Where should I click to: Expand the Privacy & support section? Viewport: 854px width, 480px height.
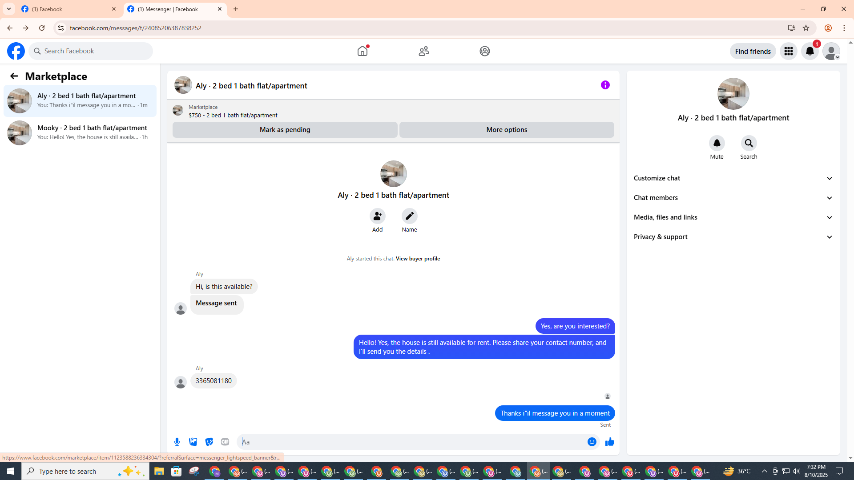(x=733, y=237)
